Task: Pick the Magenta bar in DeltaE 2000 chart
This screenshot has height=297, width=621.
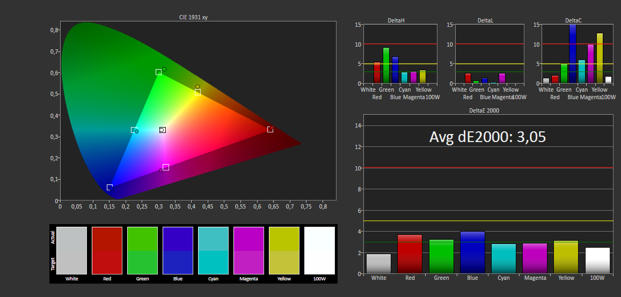Action: (x=535, y=258)
